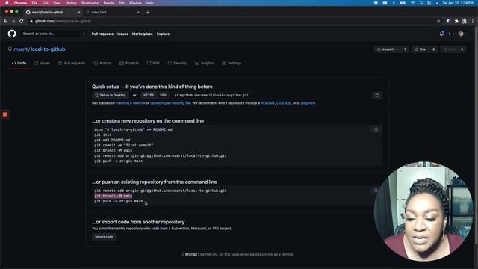
Task: Click the .gitignore link
Action: click(x=308, y=103)
